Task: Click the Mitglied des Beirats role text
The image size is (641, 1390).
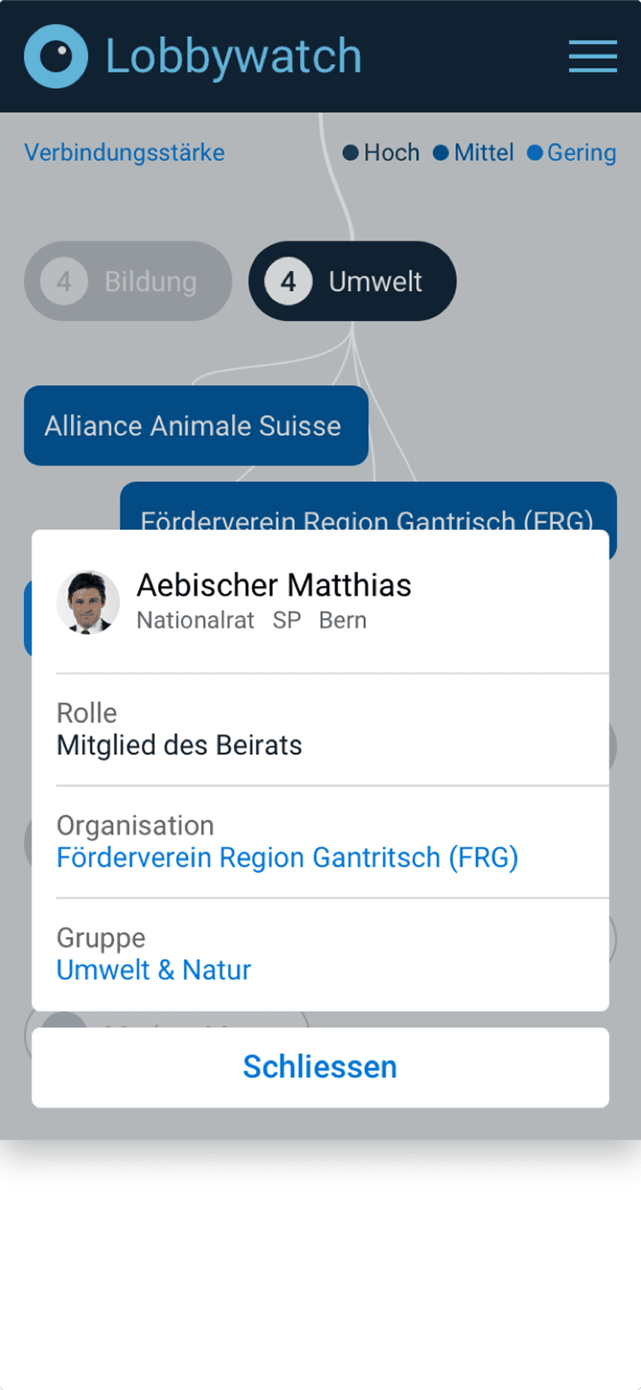Action: pos(179,745)
